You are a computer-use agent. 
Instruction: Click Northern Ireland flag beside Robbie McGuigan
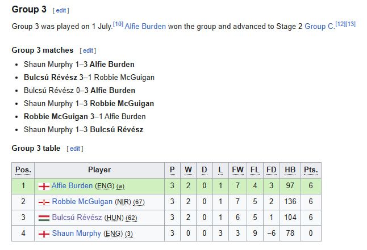(x=44, y=202)
